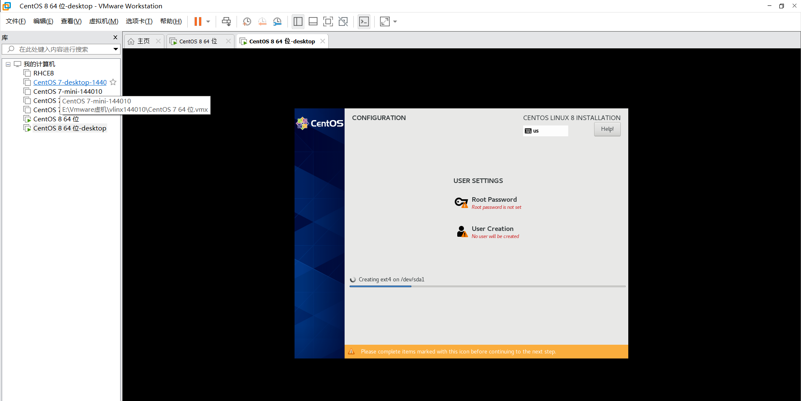The height and width of the screenshot is (401, 801).
Task: Click the CentOS logo in installer
Action: tap(320, 123)
